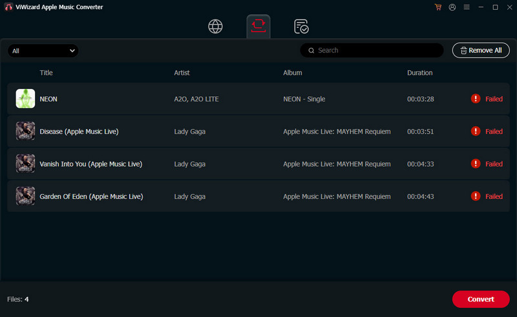Maximize the ViWizard window
Image resolution: width=517 pixels, height=317 pixels.
pos(495,7)
